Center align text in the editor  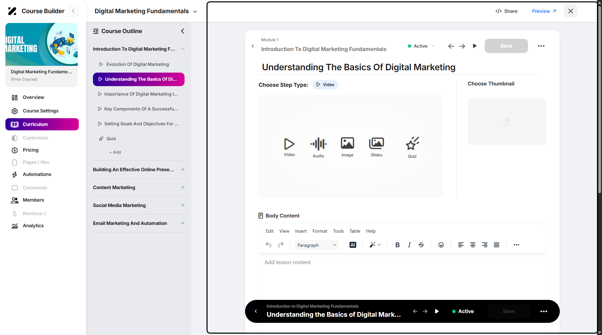pos(473,245)
